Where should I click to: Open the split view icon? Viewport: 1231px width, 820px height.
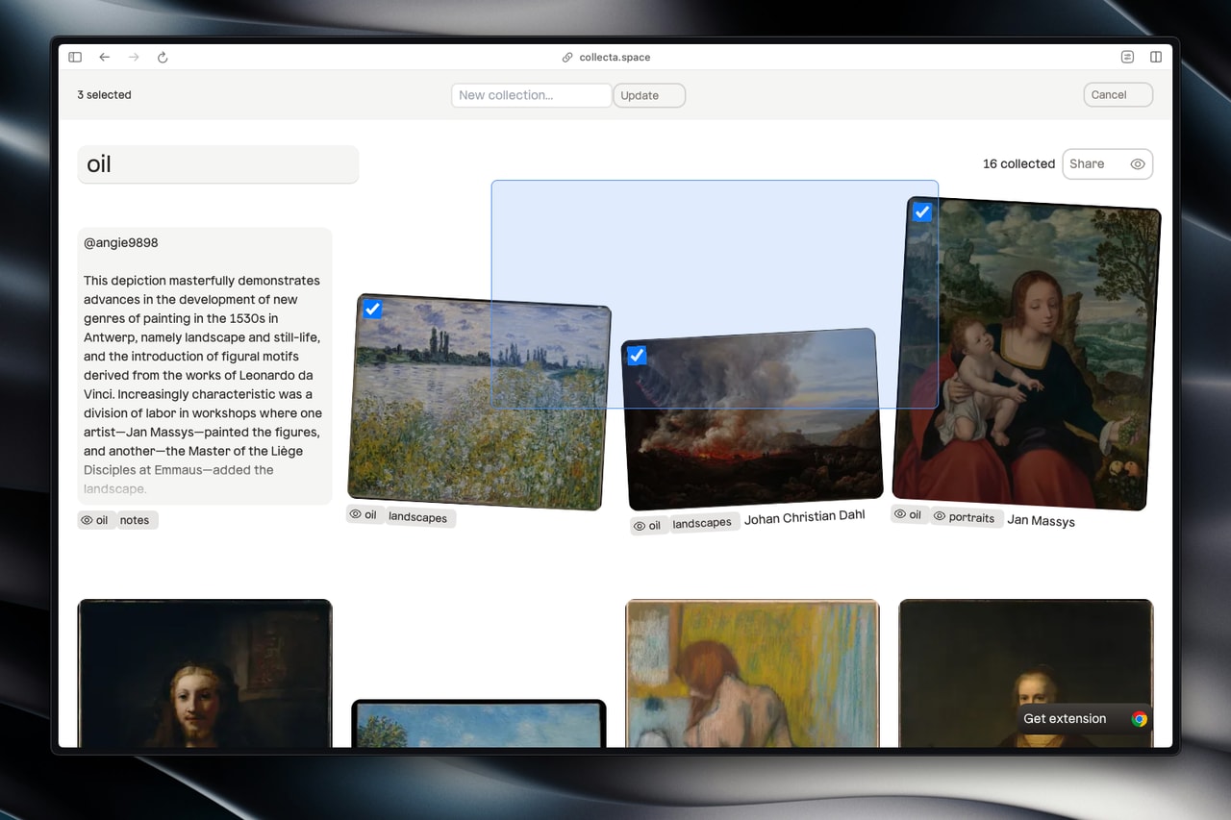1156,58
